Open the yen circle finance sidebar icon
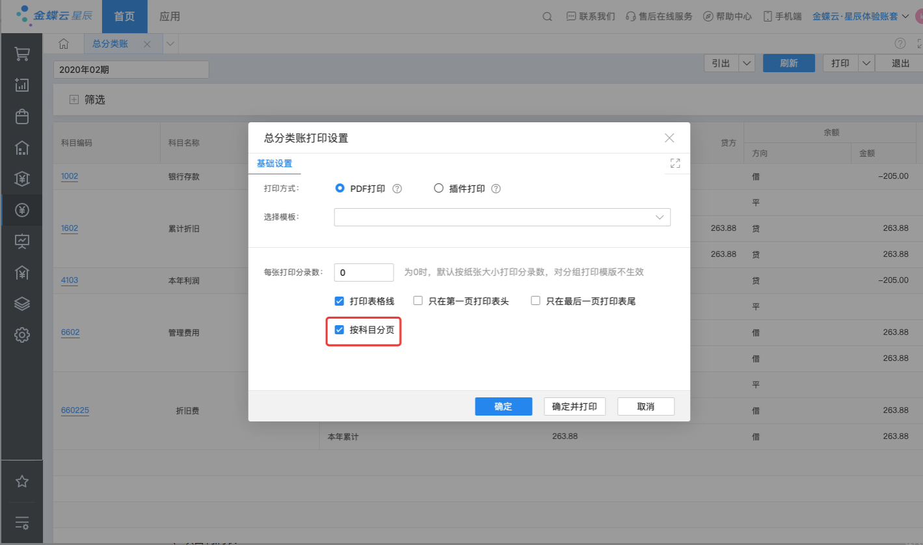 point(21,209)
